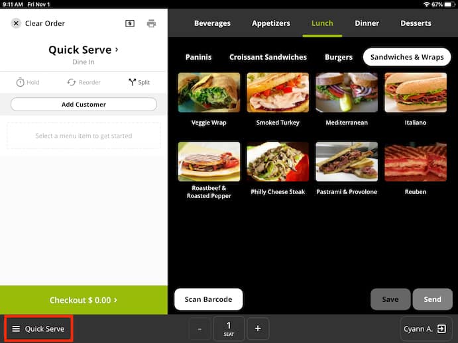Select the Lunch tab
The image size is (458, 343).
pos(322,23)
